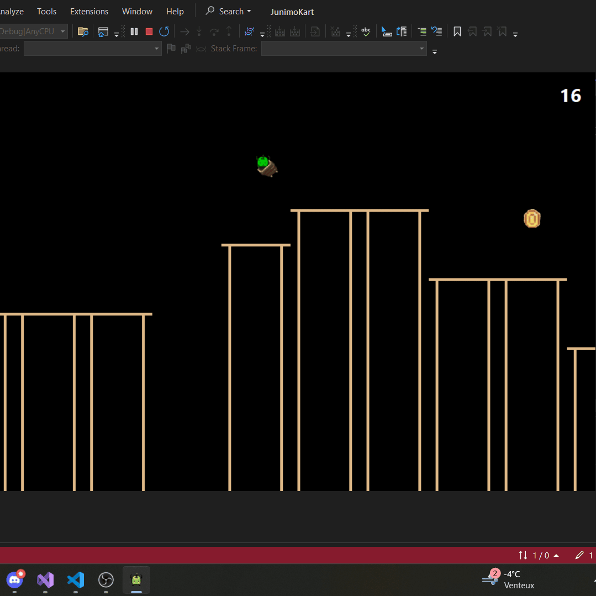
Task: Click the multiple flags icon beside Thread box
Action: 186,49
